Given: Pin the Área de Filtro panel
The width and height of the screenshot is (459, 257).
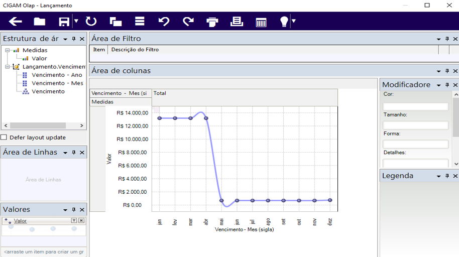Looking at the screenshot, I should (x=447, y=39).
